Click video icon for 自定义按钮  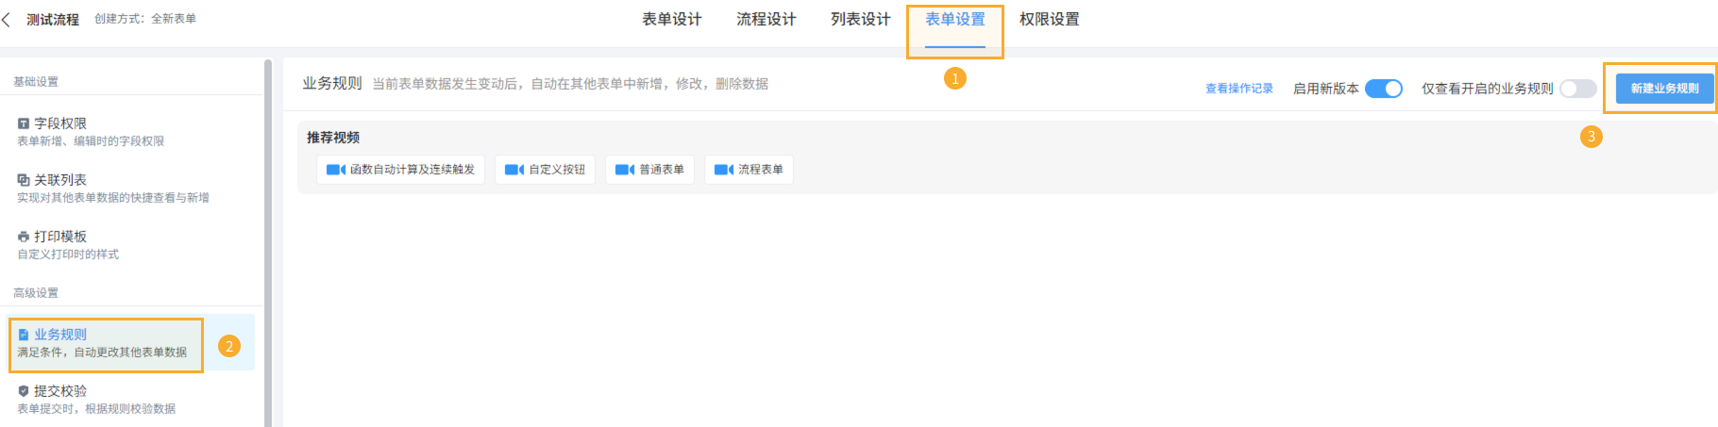514,170
